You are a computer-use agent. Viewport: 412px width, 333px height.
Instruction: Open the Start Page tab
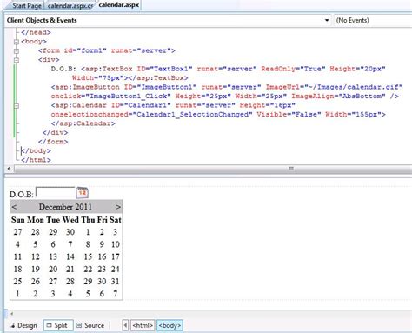pyautogui.click(x=27, y=5)
